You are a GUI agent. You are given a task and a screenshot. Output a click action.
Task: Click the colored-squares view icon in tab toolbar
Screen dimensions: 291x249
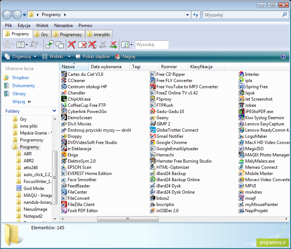[x=125, y=44]
